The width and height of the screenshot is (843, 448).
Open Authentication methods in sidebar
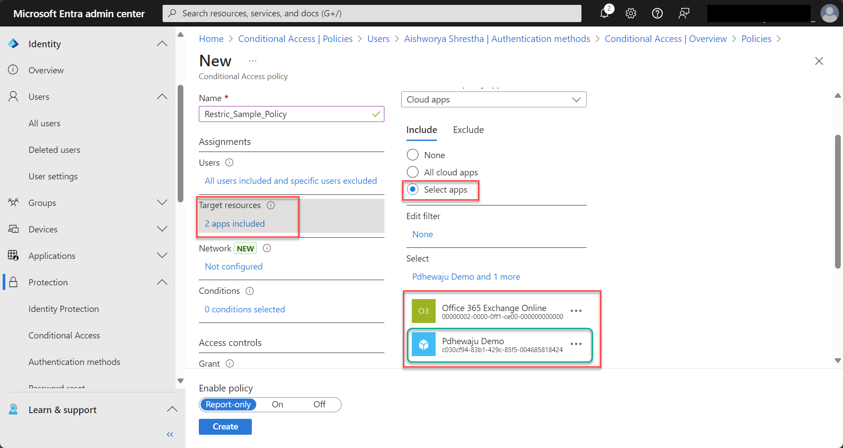point(74,362)
